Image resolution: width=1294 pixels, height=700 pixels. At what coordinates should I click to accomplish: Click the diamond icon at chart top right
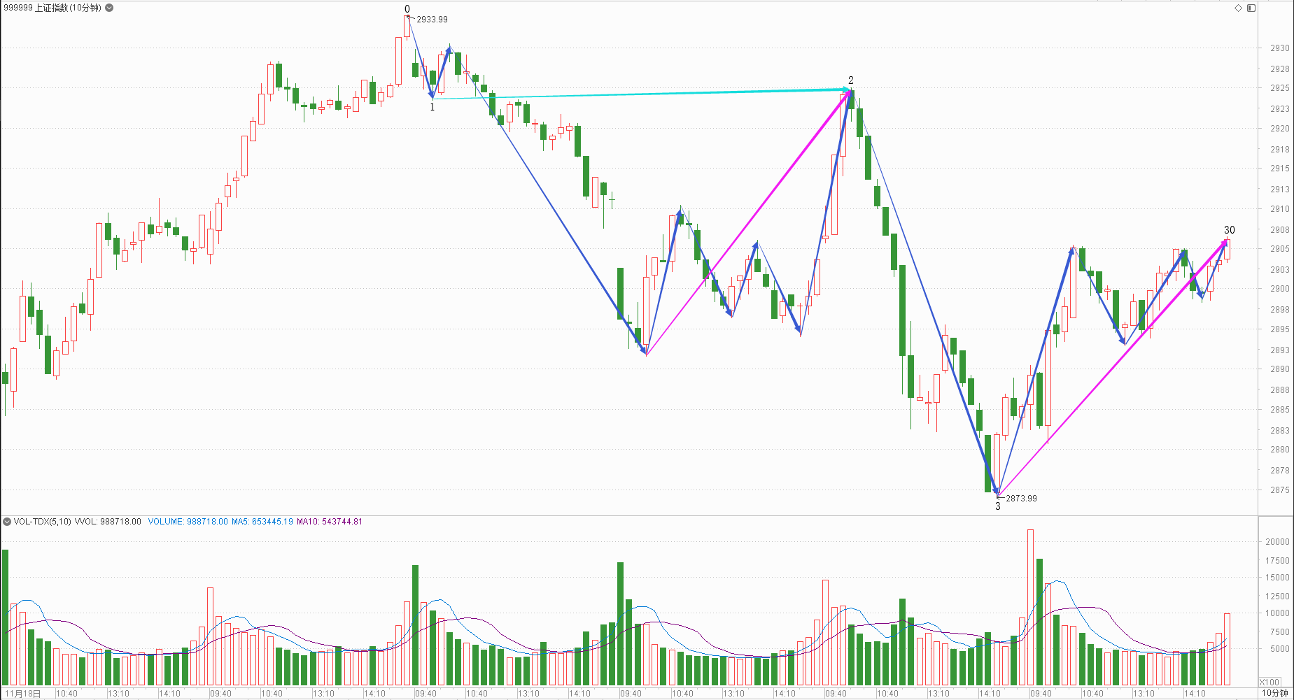tap(1238, 8)
